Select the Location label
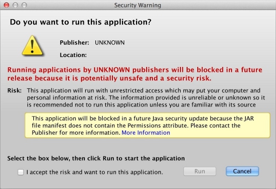Screen dimensions: 276x189 73,55
